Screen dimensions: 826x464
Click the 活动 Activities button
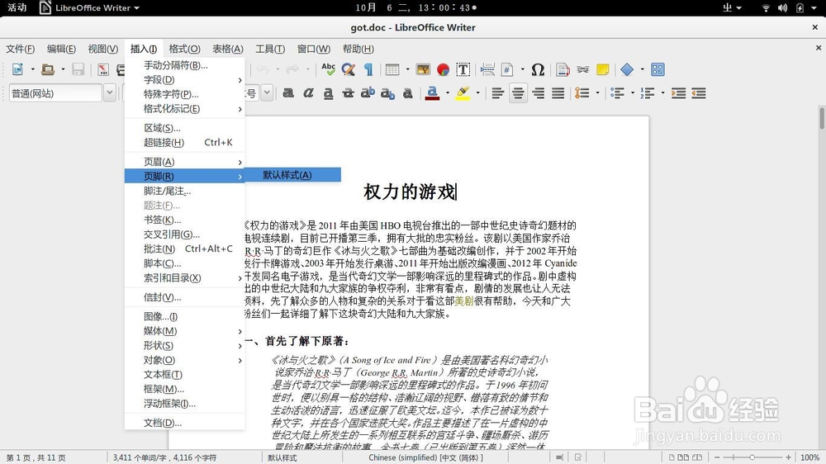17,7
